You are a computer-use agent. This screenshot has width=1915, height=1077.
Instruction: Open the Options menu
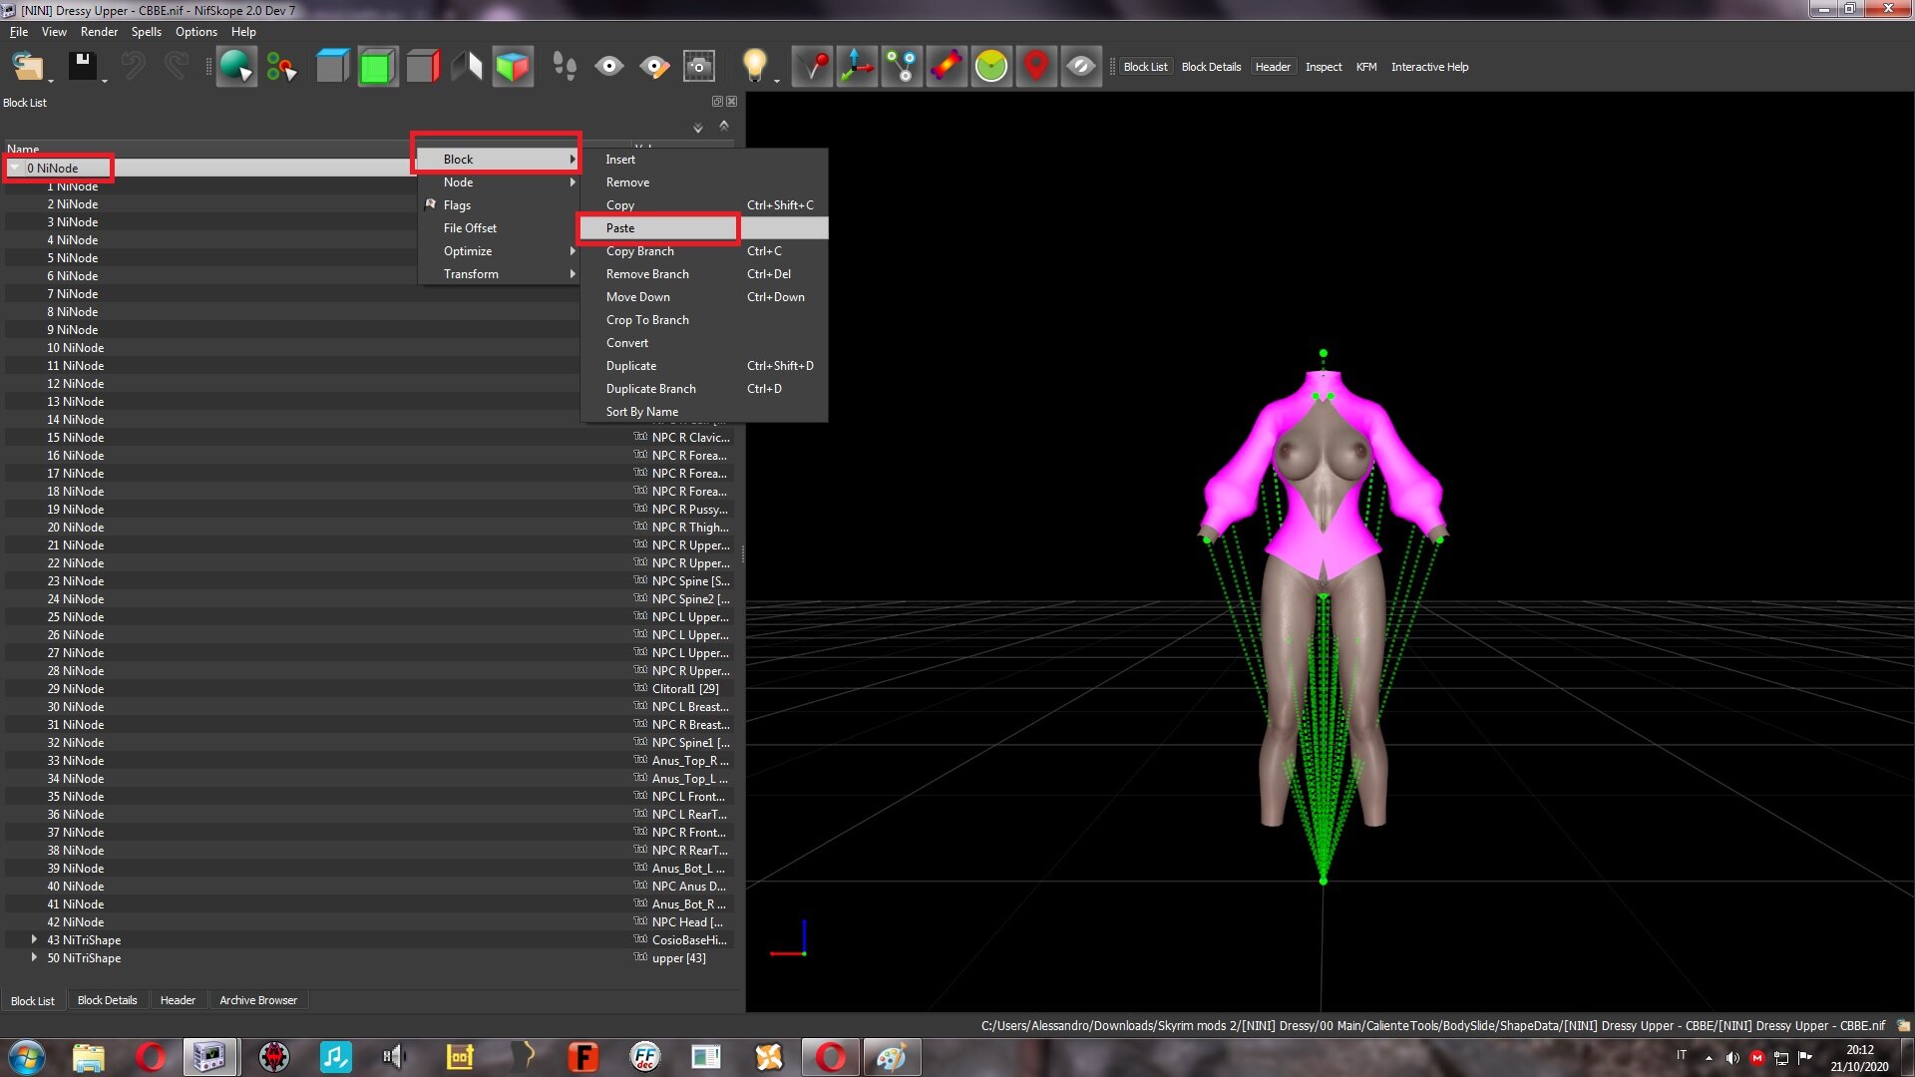point(196,32)
